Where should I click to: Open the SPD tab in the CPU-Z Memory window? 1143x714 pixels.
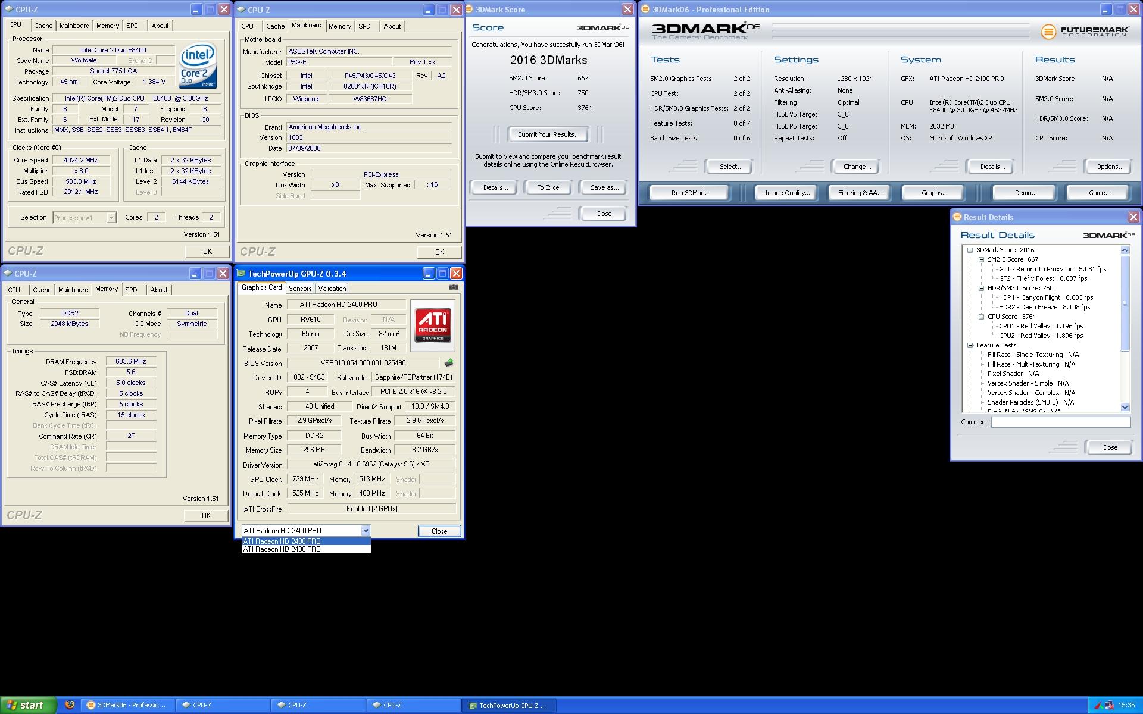click(131, 290)
